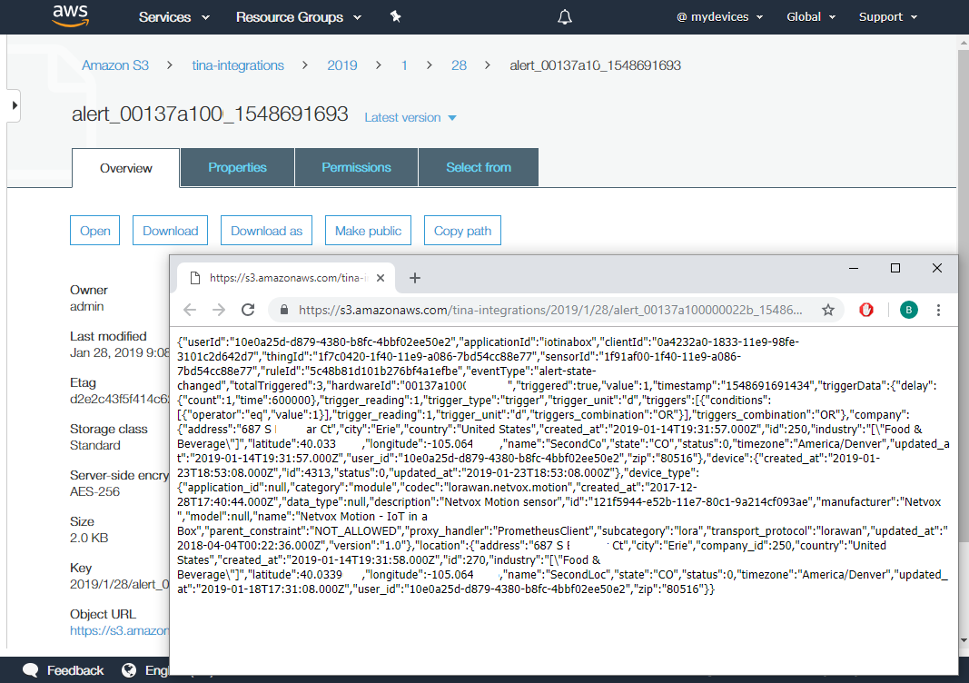
Task: Expand the Resource Groups menu
Action: pos(299,17)
